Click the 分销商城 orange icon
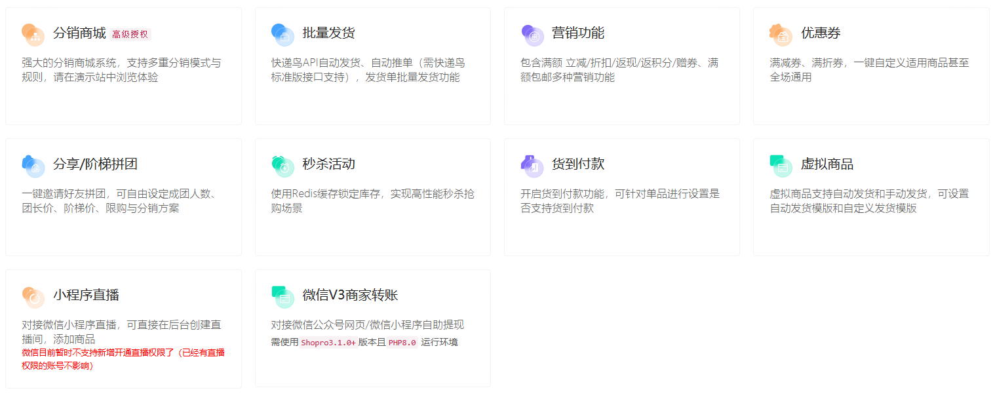 pyautogui.click(x=33, y=34)
